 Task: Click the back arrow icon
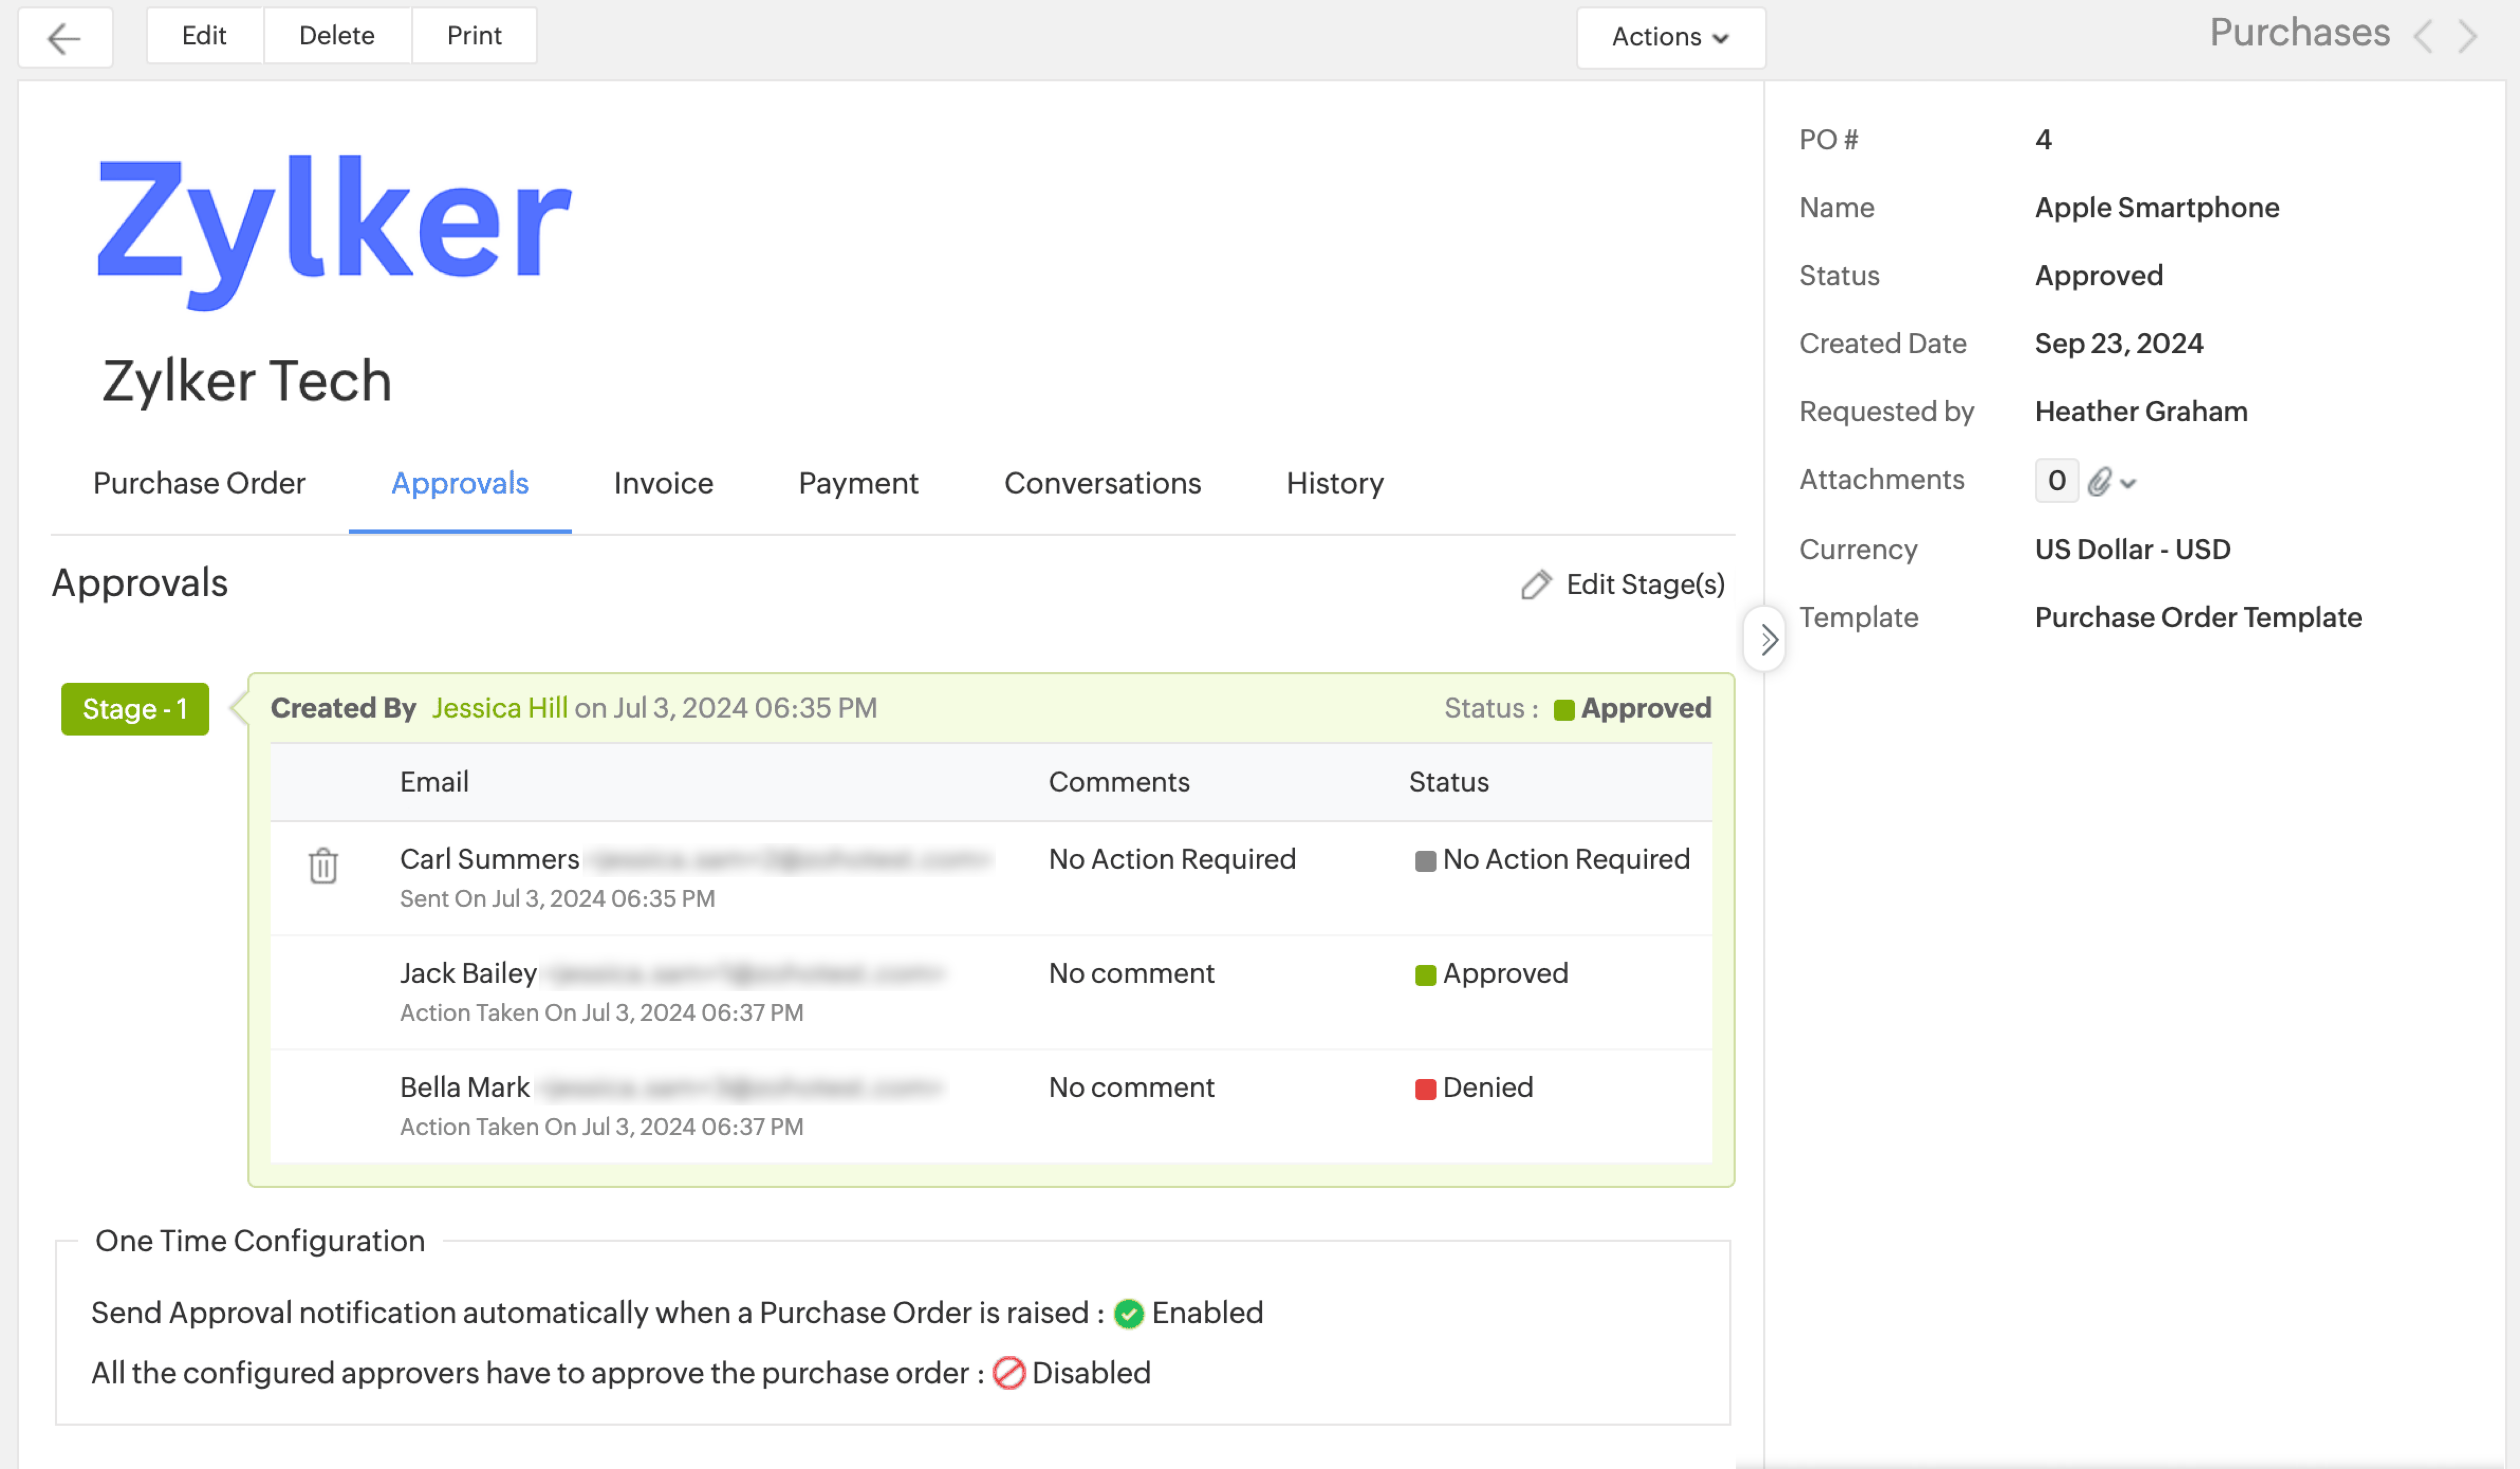click(64, 38)
